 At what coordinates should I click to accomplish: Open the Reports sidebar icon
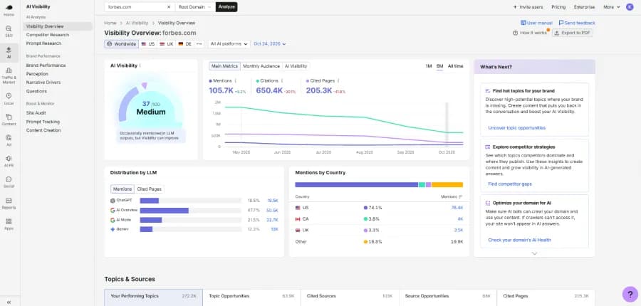point(9,203)
